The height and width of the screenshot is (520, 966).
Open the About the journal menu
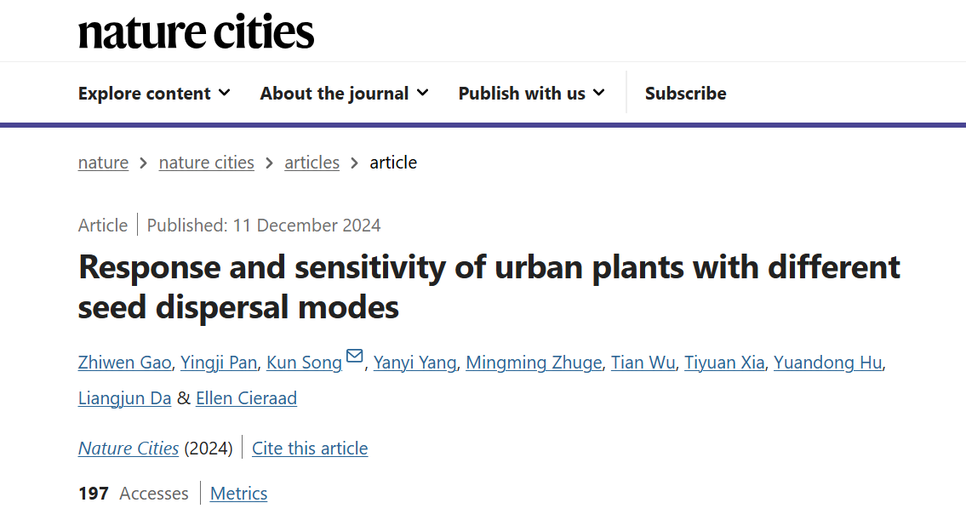coord(344,94)
